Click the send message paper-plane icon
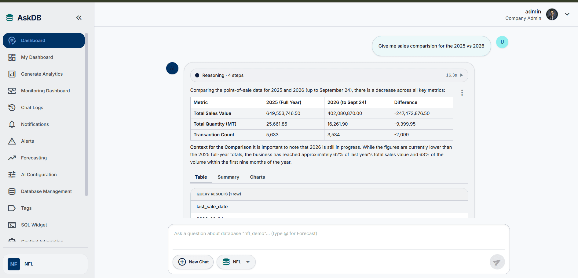 coord(497,262)
